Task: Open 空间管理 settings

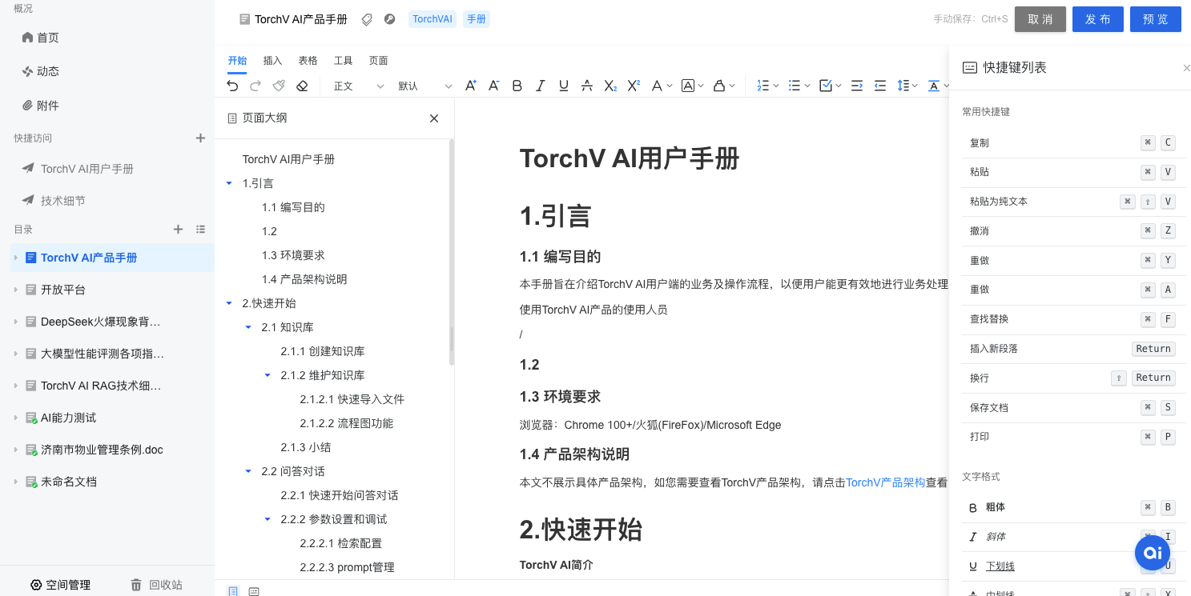Action: (x=60, y=585)
